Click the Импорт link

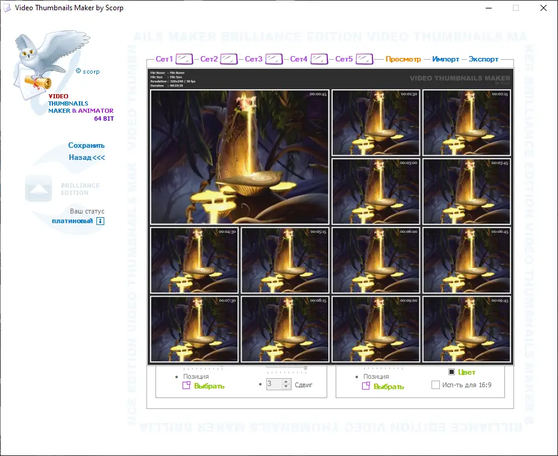445,59
